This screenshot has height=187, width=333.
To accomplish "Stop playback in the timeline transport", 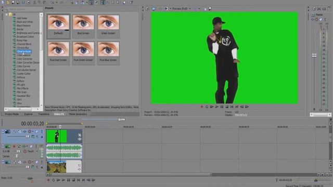I will click(73, 180).
